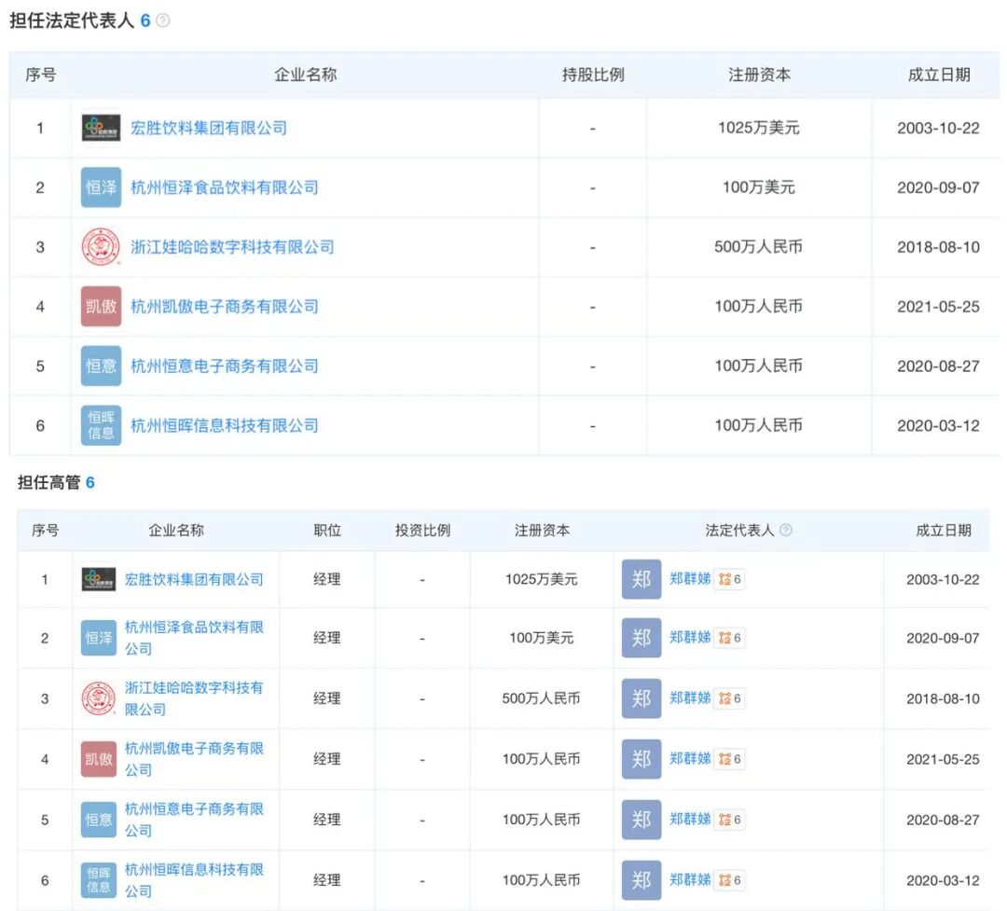The height and width of the screenshot is (911, 1007).
Task: Click the 娃哈哈 seal logo in legal representative table
Action: point(101,247)
